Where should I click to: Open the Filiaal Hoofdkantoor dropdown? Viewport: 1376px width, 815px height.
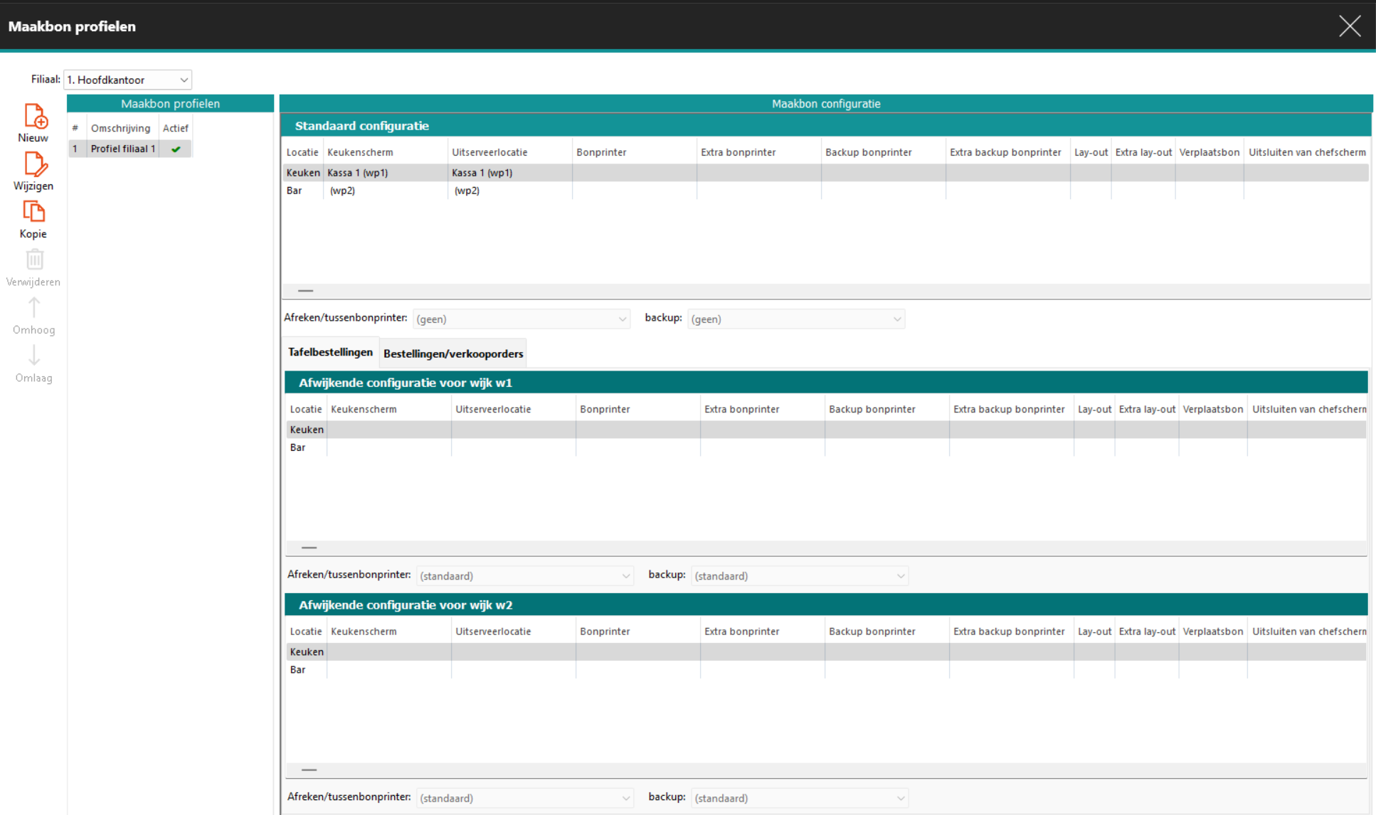(128, 80)
